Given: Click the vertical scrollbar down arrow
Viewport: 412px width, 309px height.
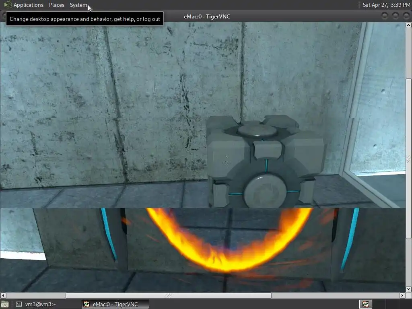Looking at the screenshot, I should click(408, 289).
